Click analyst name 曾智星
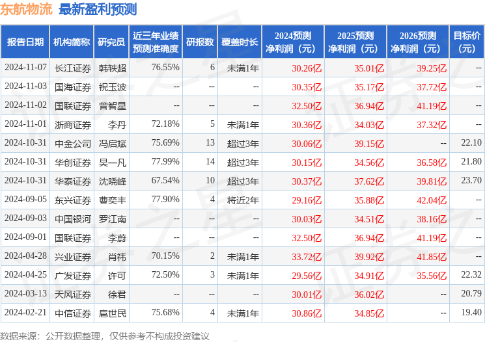The height and width of the screenshot is (342, 485). [x=113, y=106]
